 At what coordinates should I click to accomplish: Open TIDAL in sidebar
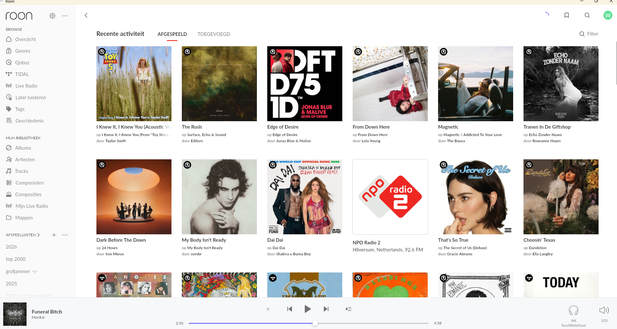[22, 74]
